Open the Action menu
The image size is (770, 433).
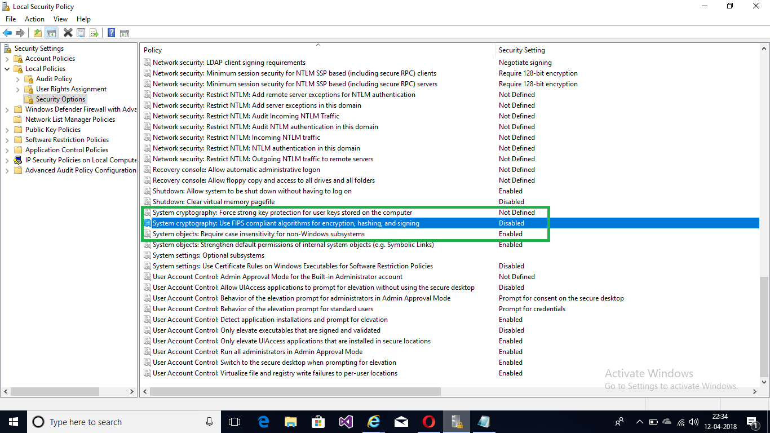point(34,19)
